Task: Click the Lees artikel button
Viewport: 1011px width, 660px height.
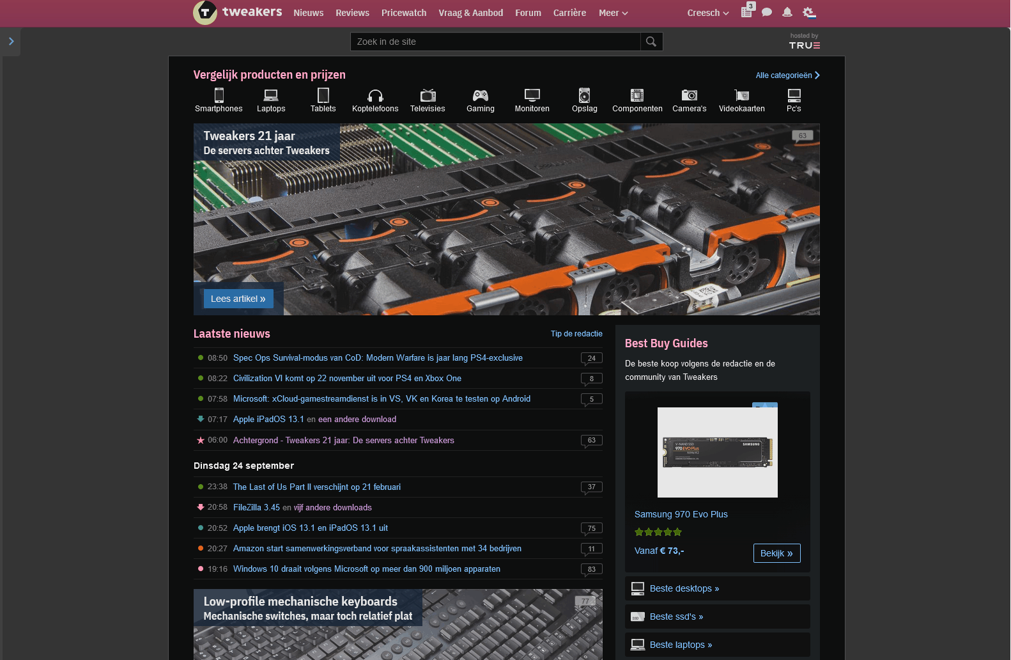Action: coord(238,299)
